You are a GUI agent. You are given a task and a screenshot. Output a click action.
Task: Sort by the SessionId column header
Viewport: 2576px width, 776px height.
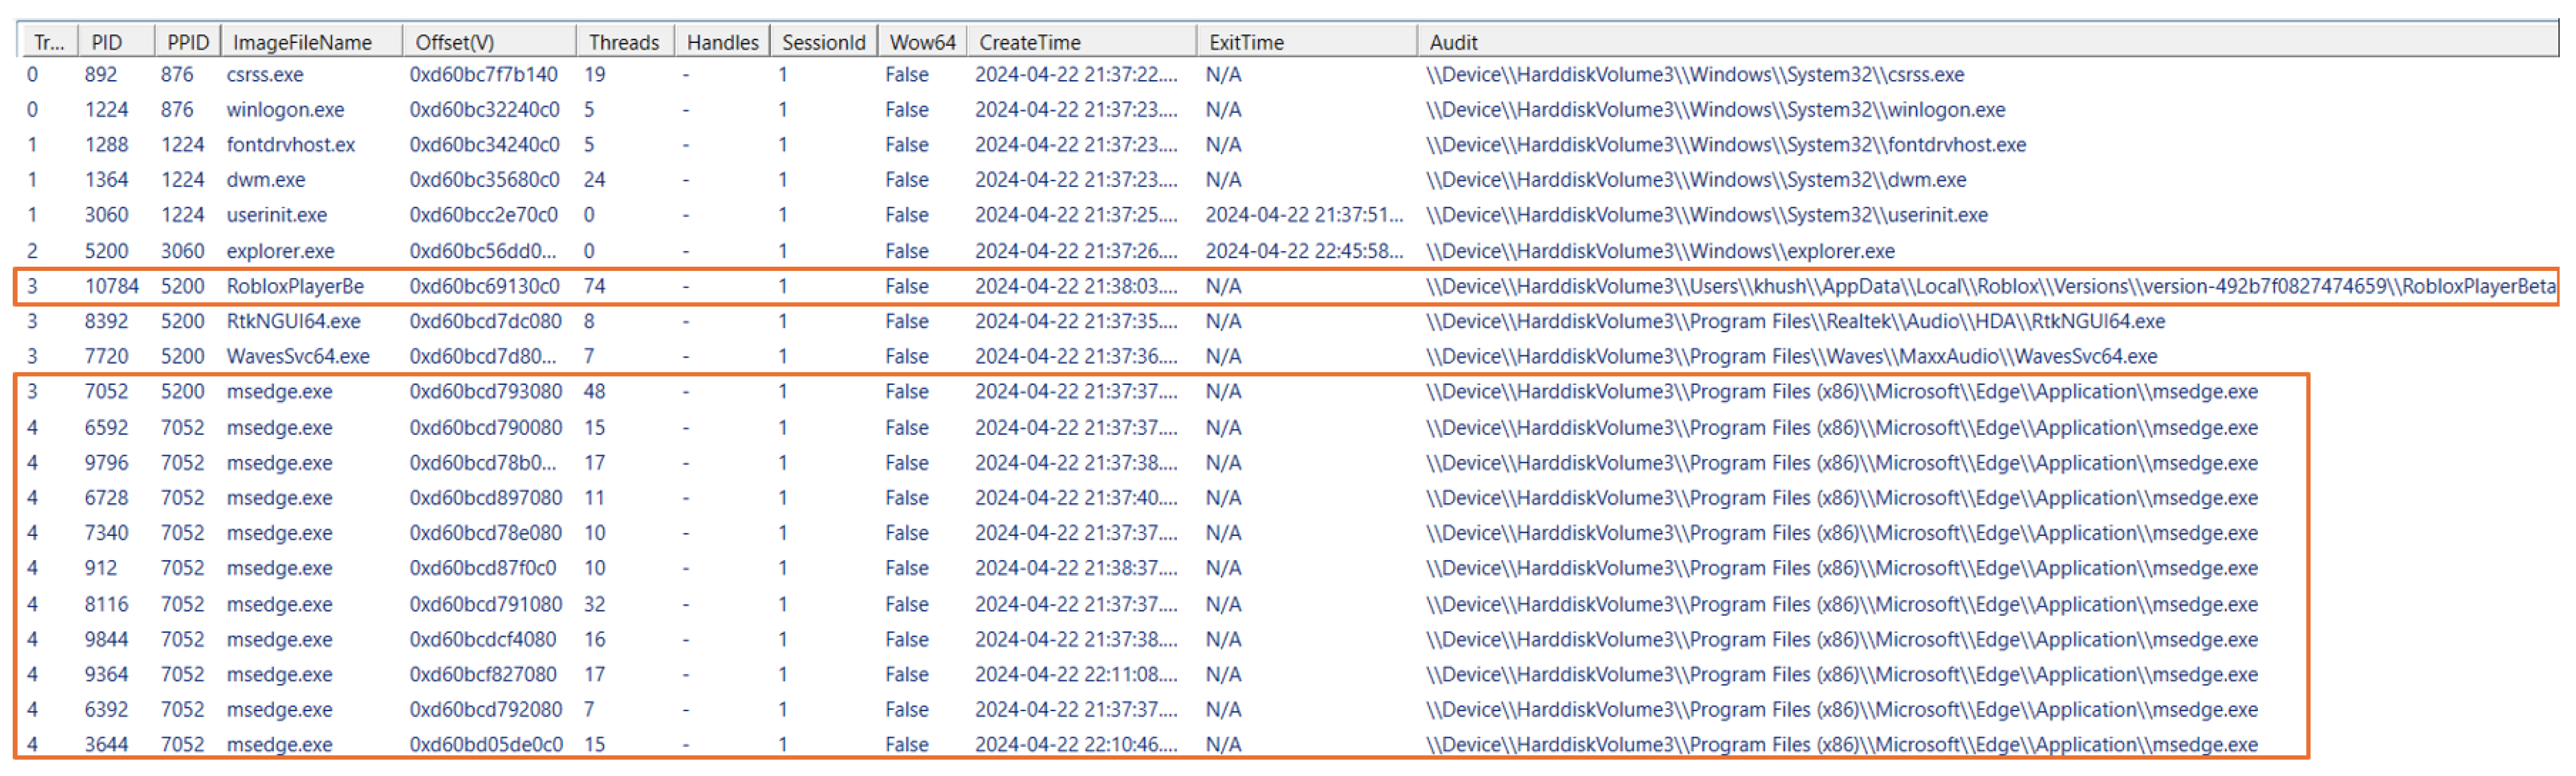tap(823, 42)
